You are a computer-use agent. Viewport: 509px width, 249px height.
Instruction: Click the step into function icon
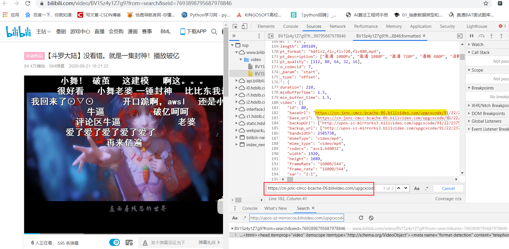click(x=491, y=36)
